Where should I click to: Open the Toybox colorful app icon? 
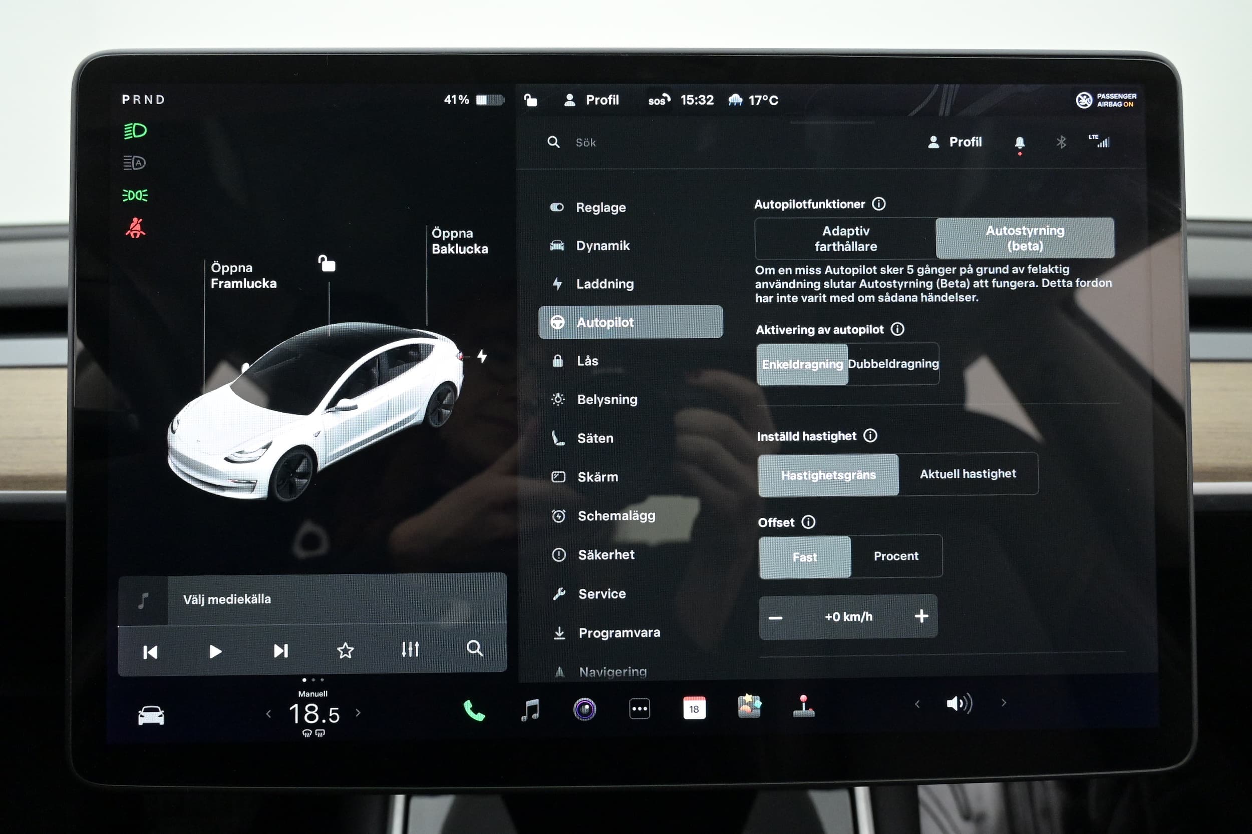coord(750,707)
